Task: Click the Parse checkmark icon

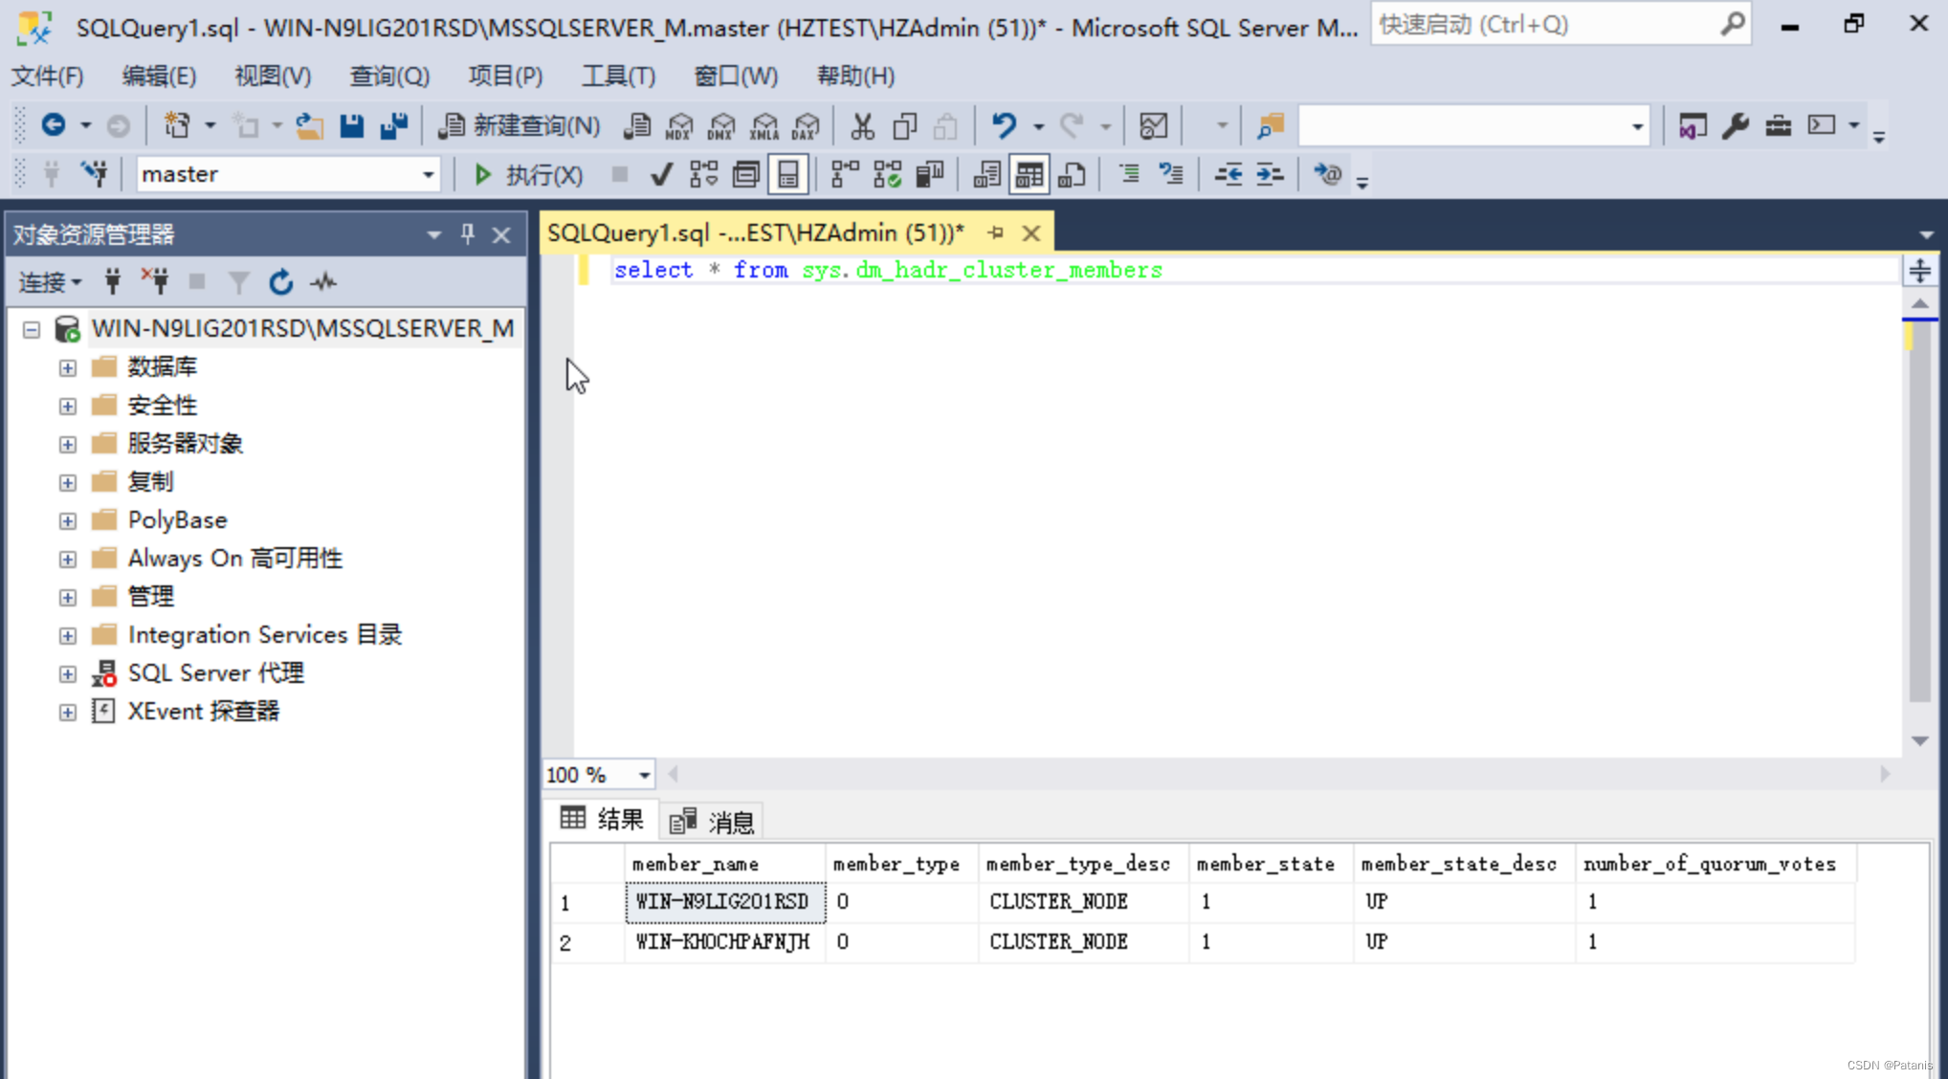Action: click(x=660, y=175)
